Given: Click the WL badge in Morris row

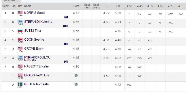Looking at the screenshot, I should tap(66, 17).
